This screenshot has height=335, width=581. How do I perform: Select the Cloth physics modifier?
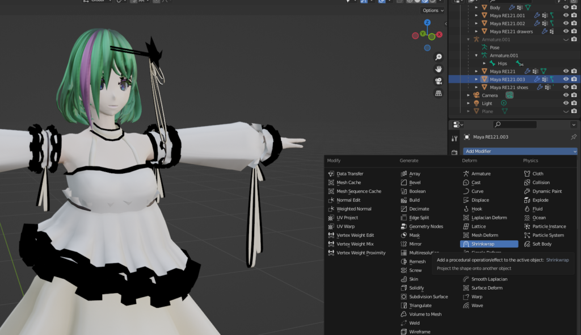click(533, 174)
